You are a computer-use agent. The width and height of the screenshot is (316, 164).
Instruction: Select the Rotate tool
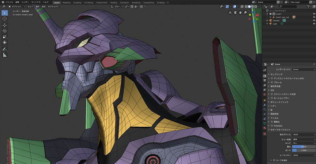(5, 31)
